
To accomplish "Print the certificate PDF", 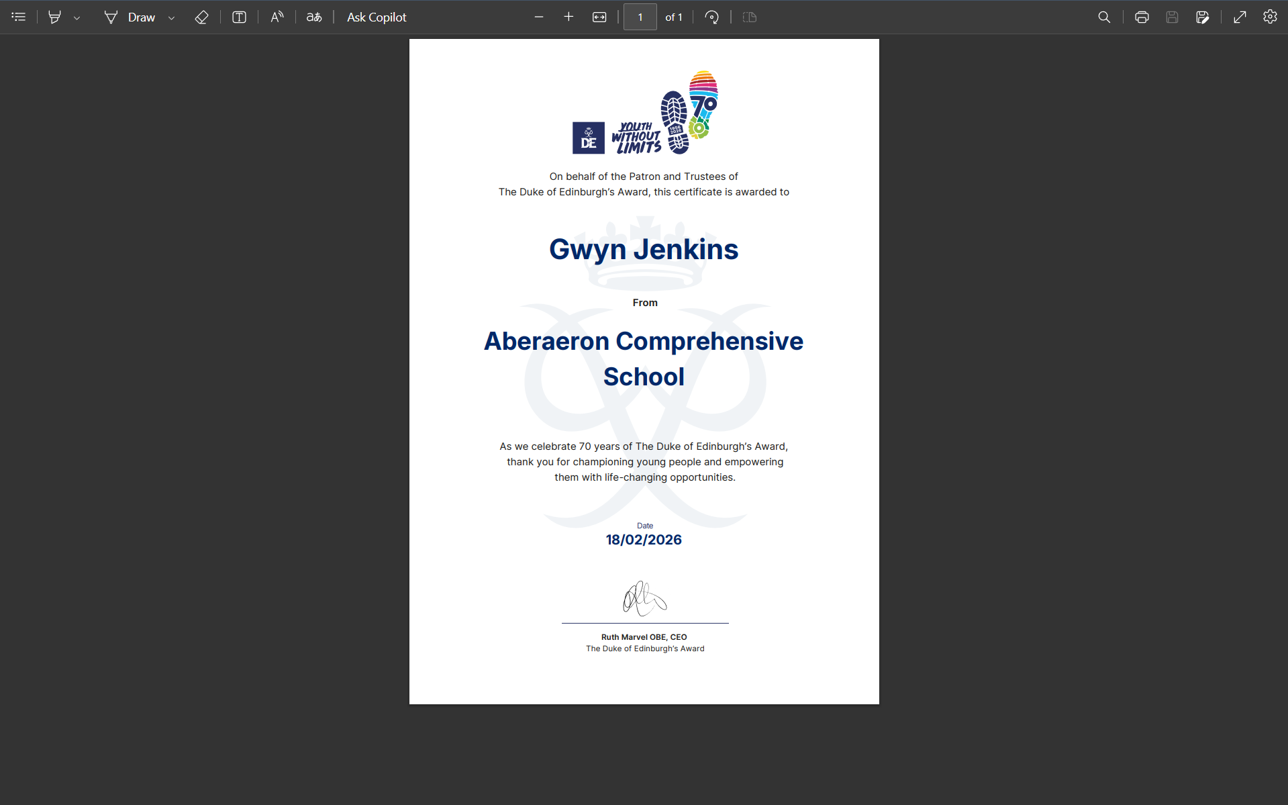I will point(1142,17).
